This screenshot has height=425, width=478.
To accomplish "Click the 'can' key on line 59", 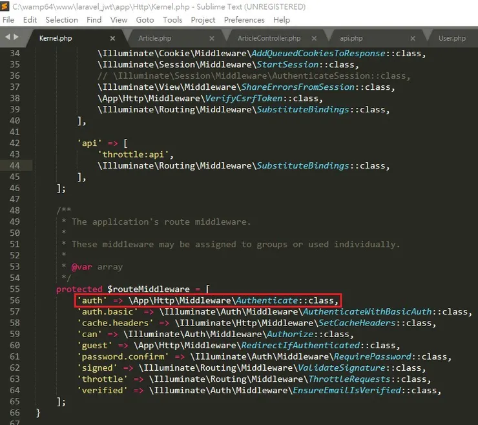I will [89, 335].
